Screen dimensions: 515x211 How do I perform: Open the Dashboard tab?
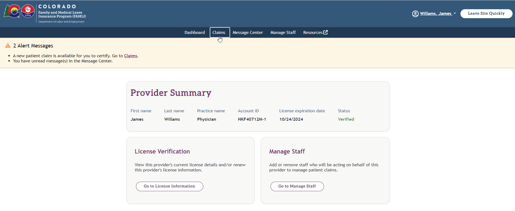pos(195,32)
